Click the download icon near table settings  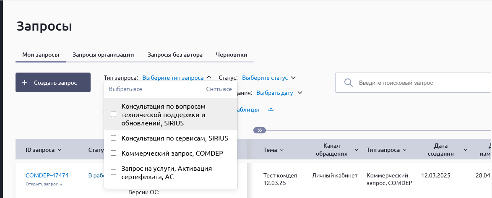[271, 109]
